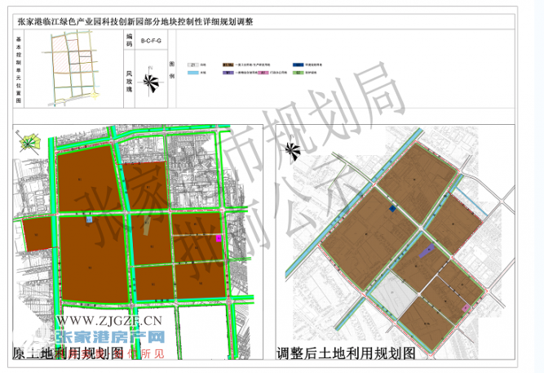Click the document title at top

point(135,22)
